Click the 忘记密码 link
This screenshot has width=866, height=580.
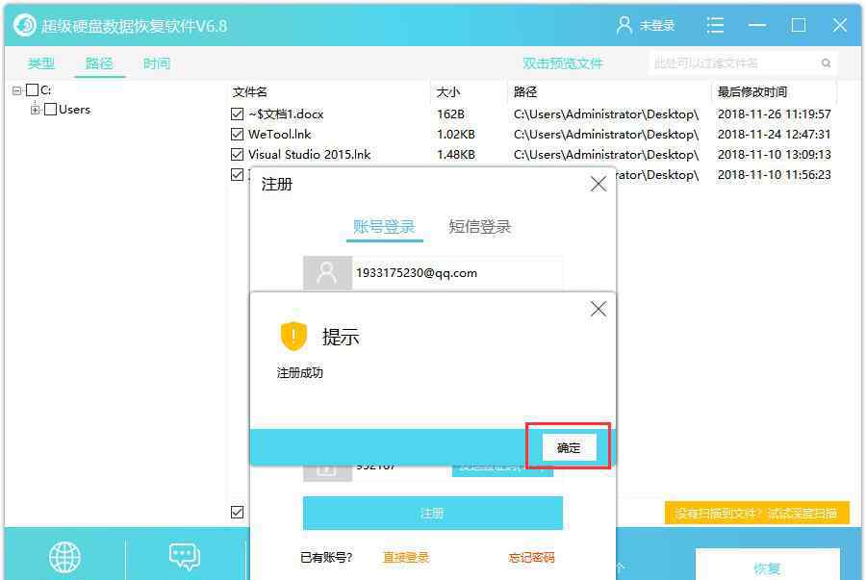pos(531,558)
